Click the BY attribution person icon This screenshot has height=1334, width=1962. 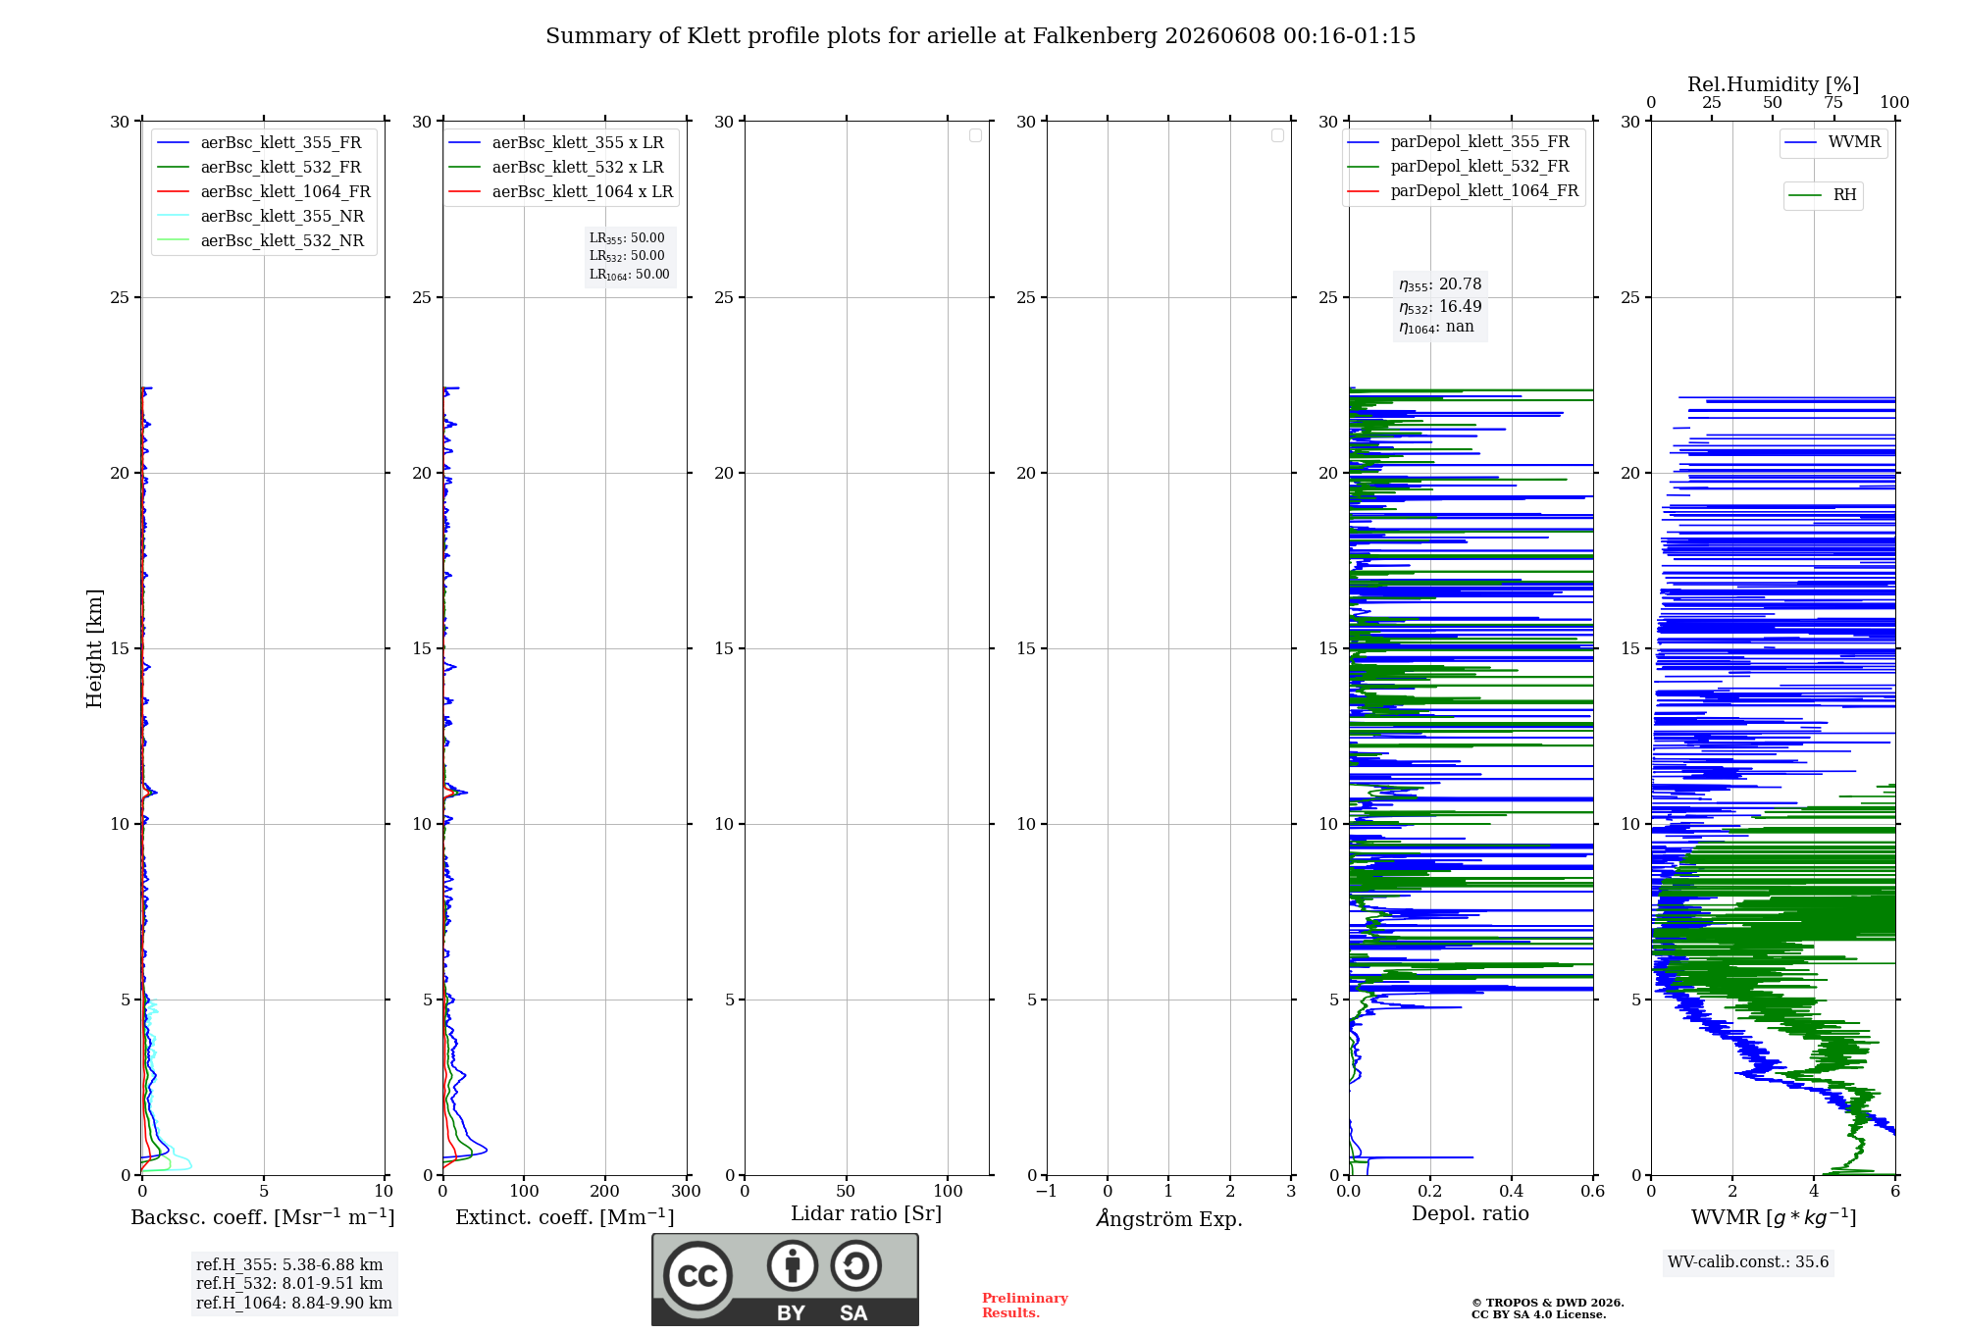[x=793, y=1265]
